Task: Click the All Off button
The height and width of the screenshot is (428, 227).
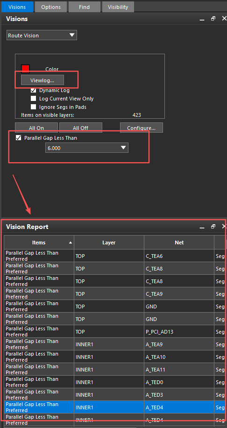Action: (x=81, y=128)
